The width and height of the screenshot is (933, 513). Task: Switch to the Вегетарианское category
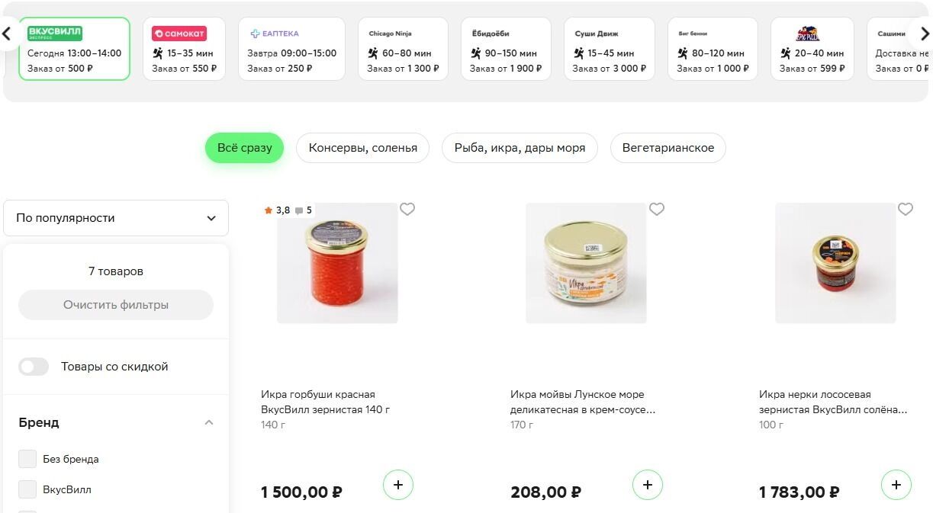click(668, 147)
